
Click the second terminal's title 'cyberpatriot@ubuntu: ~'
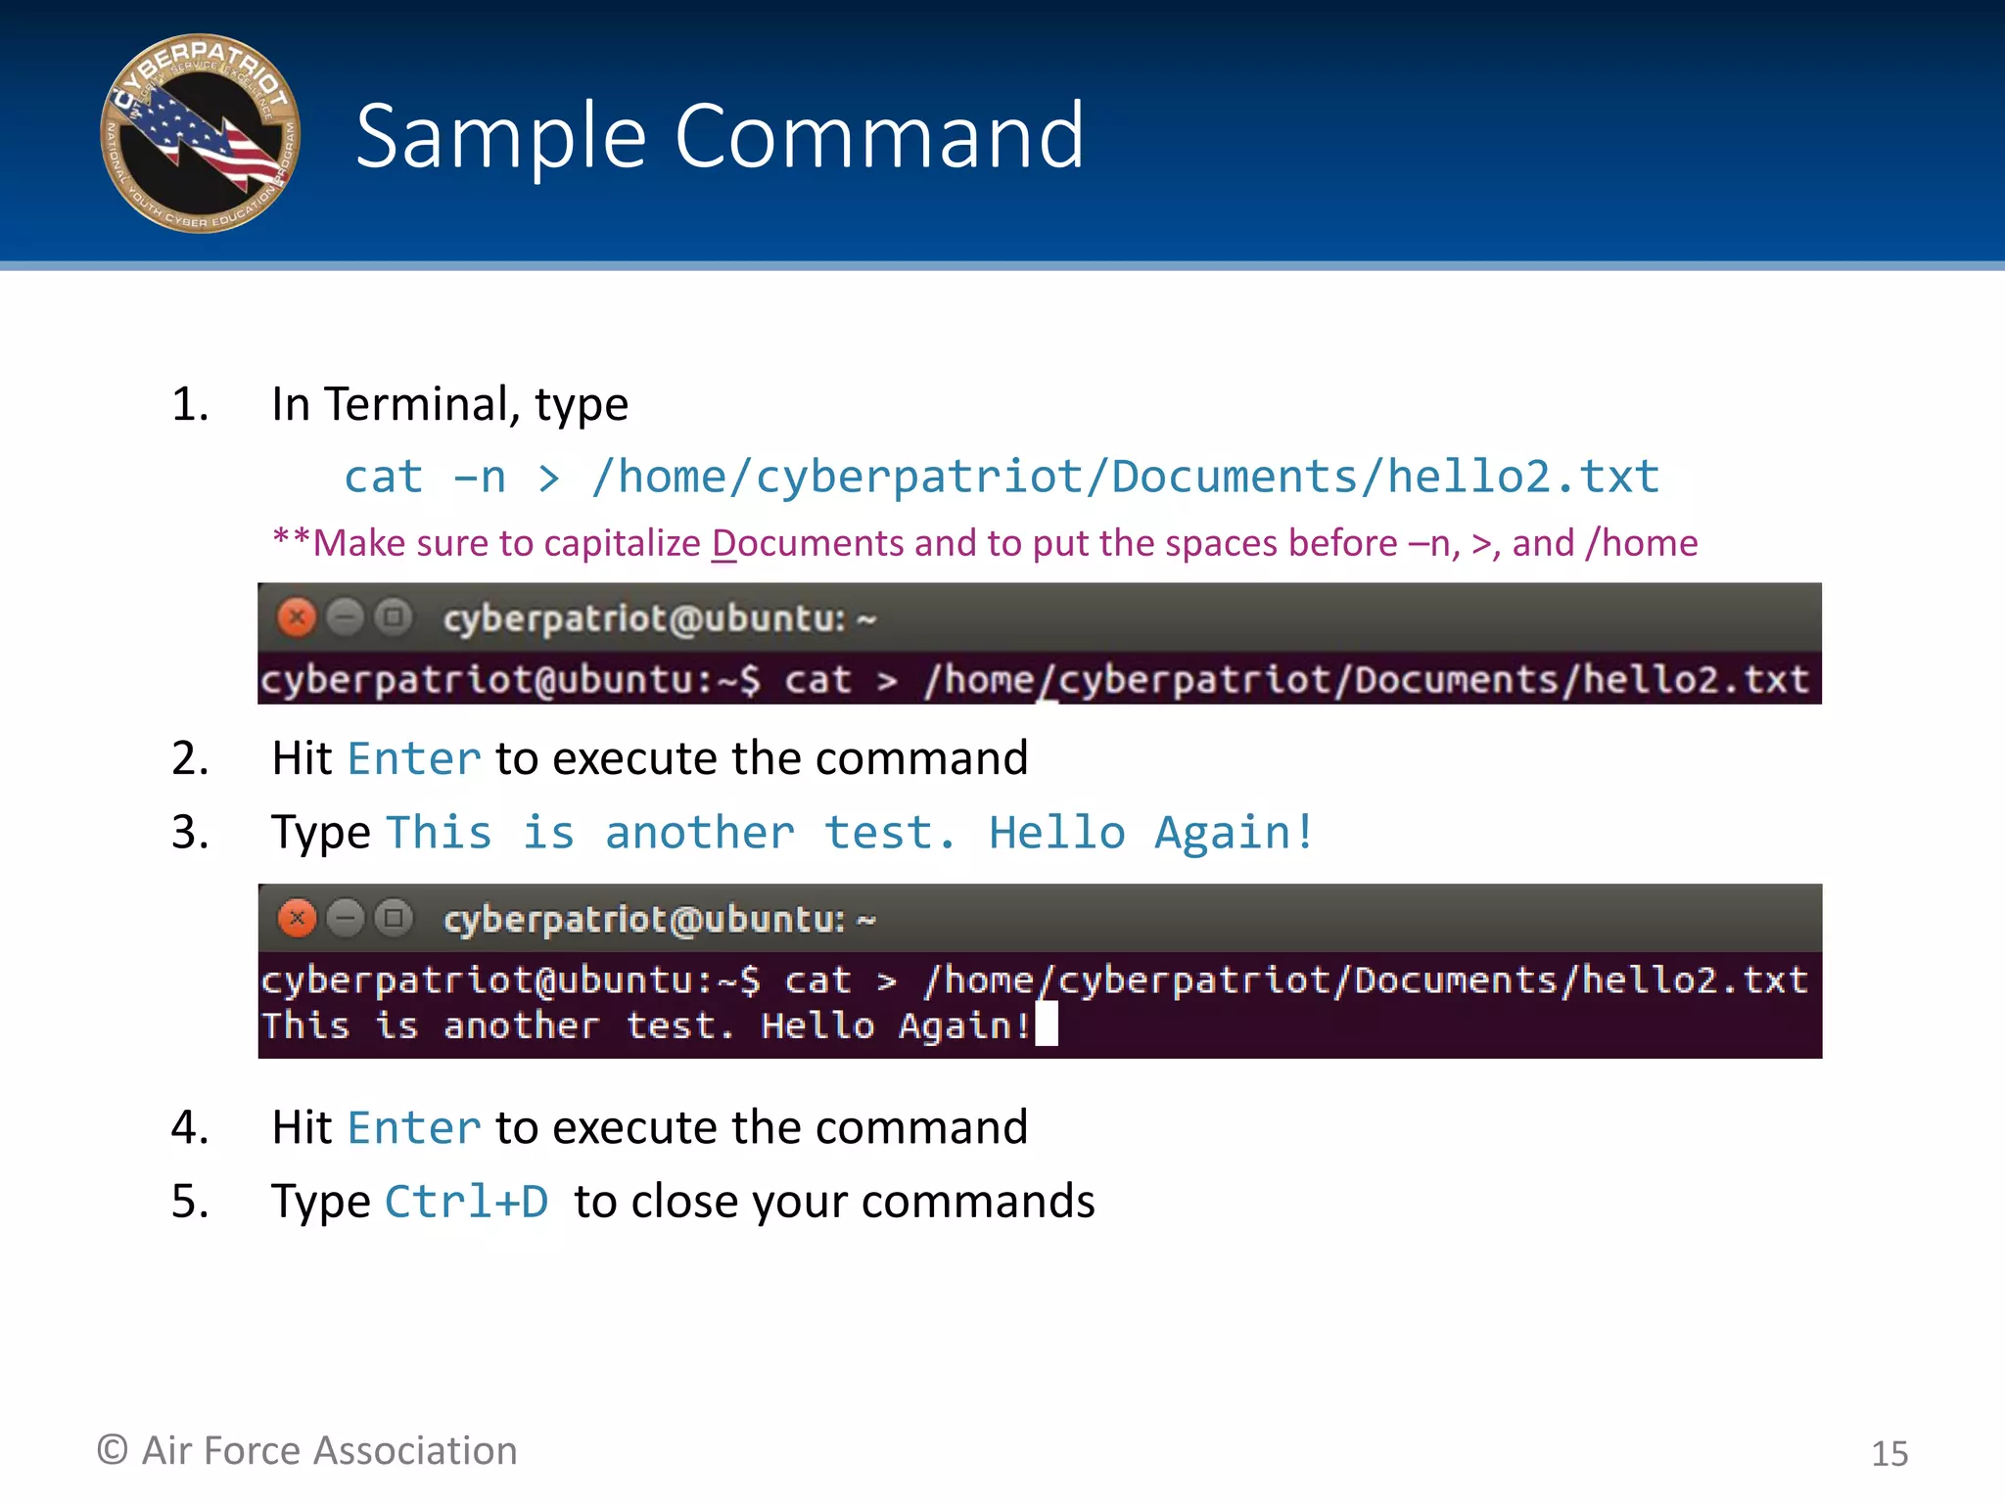659,920
